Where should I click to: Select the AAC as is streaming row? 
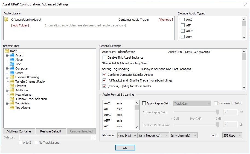pos(119,103)
